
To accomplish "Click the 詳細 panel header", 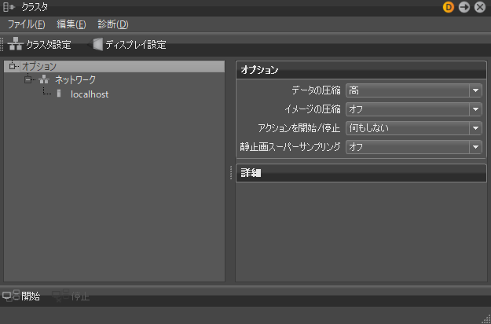I will [x=361, y=173].
